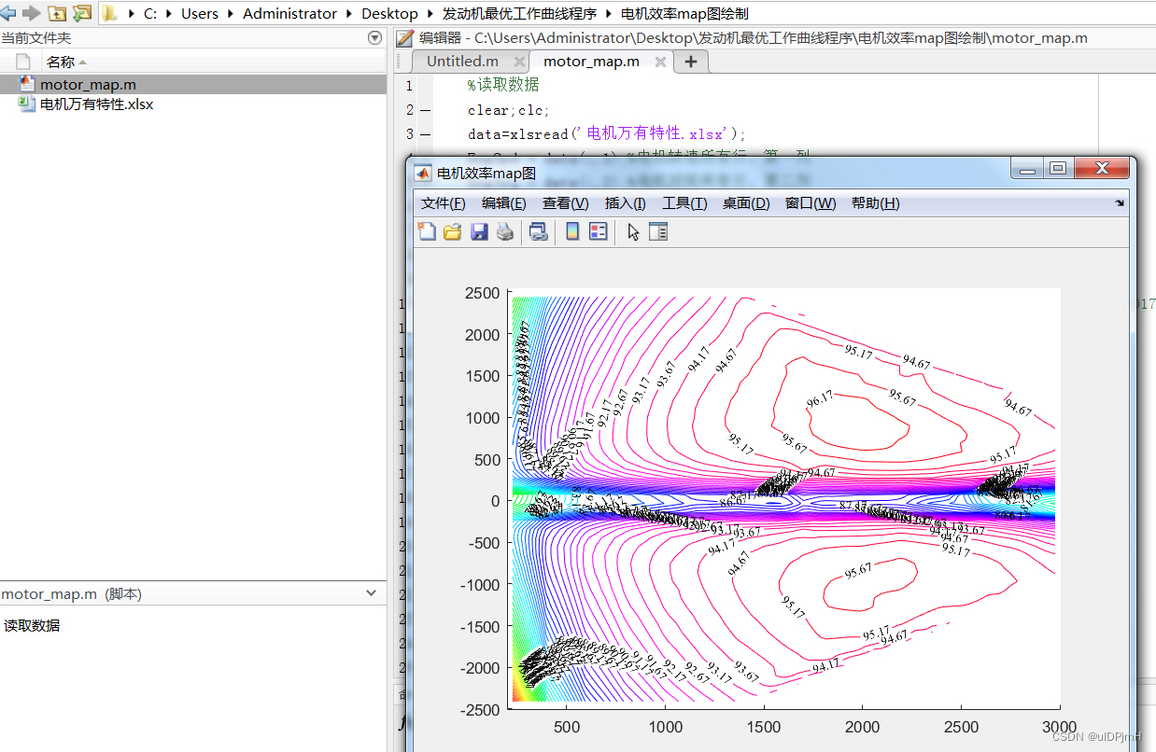Select the Edit Plot arrow tool
The width and height of the screenshot is (1156, 752).
coord(633,231)
